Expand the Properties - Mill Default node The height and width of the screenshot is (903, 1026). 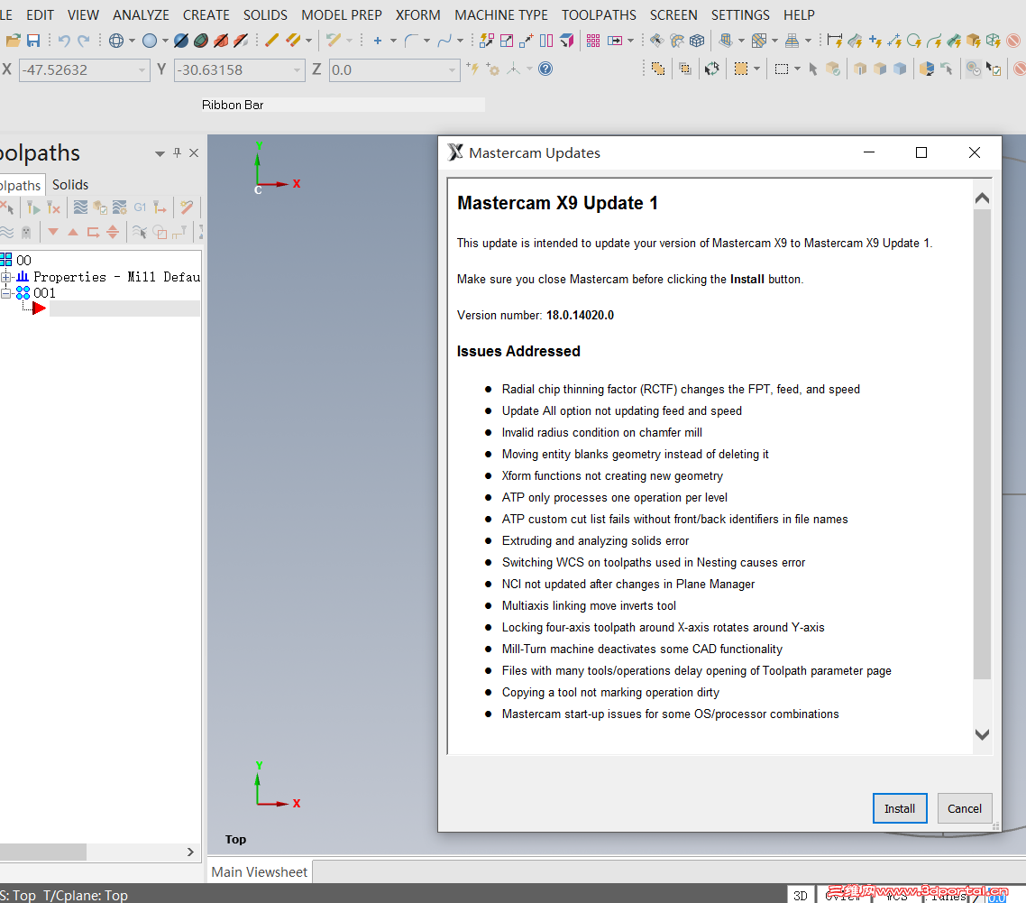click(x=5, y=277)
